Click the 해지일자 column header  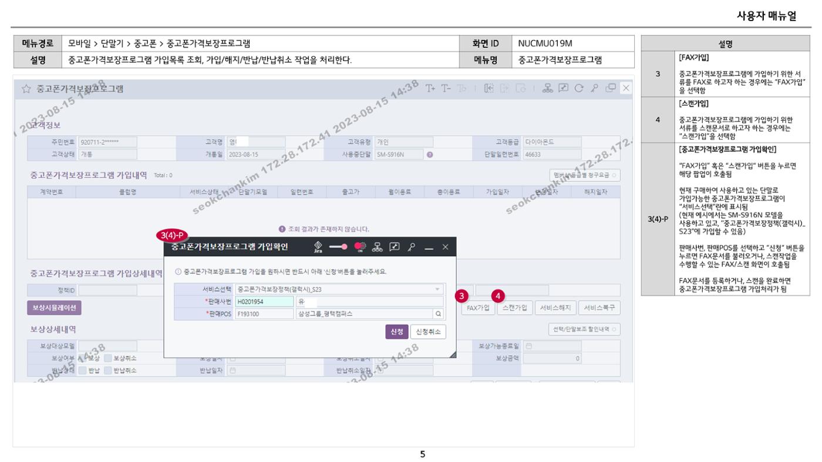click(596, 192)
